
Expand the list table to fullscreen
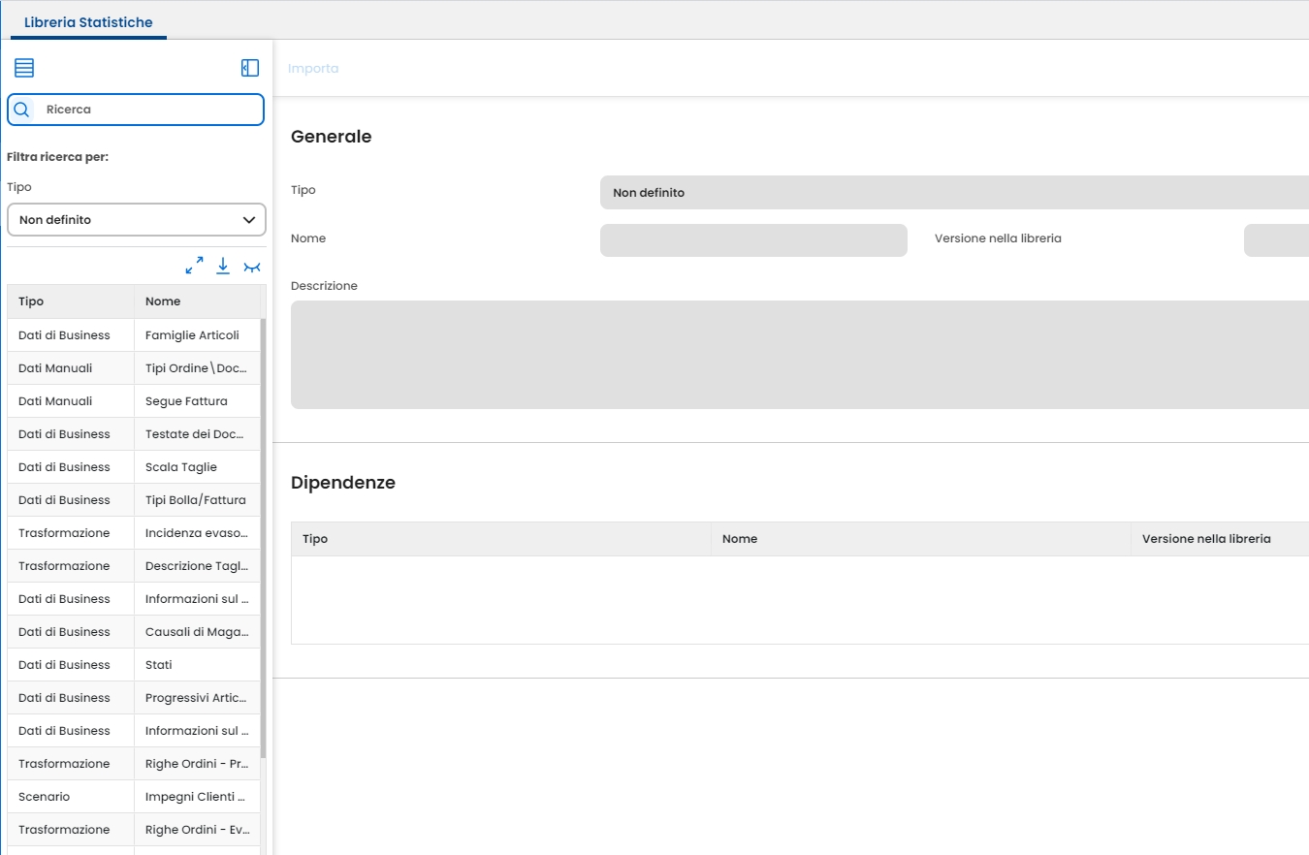(x=194, y=266)
